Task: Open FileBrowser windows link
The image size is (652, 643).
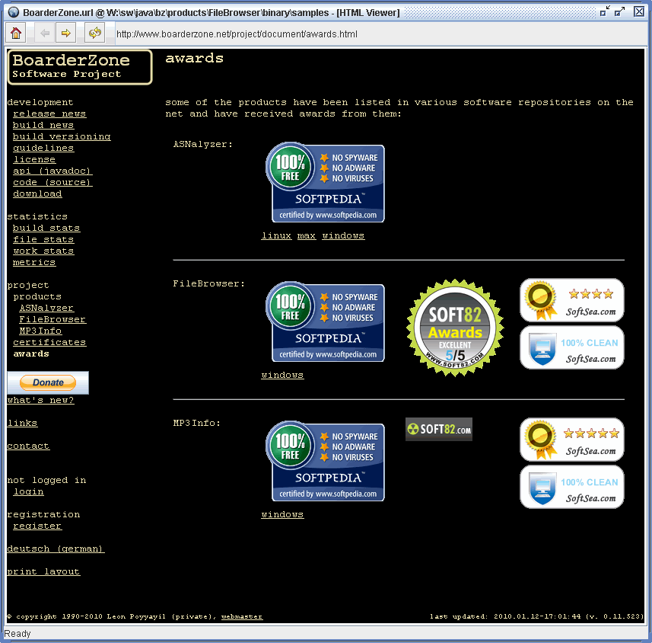Action: 282,376
